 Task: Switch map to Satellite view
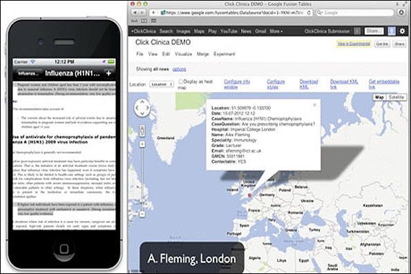pyautogui.click(x=396, y=97)
